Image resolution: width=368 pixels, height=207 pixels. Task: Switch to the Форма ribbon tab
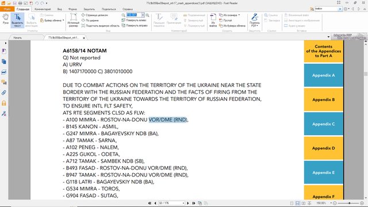point(72,9)
